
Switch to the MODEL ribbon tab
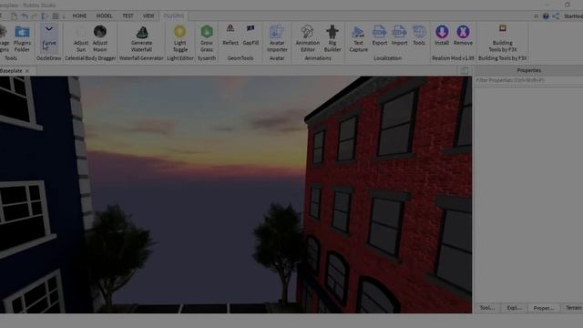(x=104, y=15)
